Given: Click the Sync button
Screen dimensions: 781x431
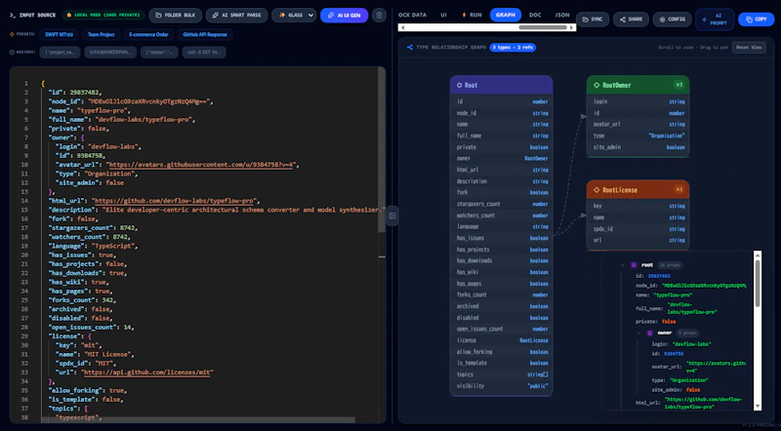Looking at the screenshot, I should [x=593, y=20].
